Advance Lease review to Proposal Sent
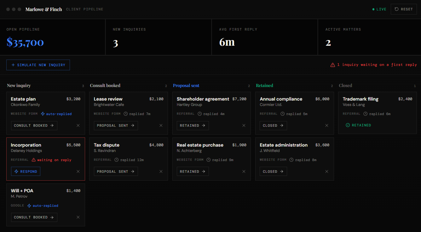The image size is (421, 232). tap(116, 125)
